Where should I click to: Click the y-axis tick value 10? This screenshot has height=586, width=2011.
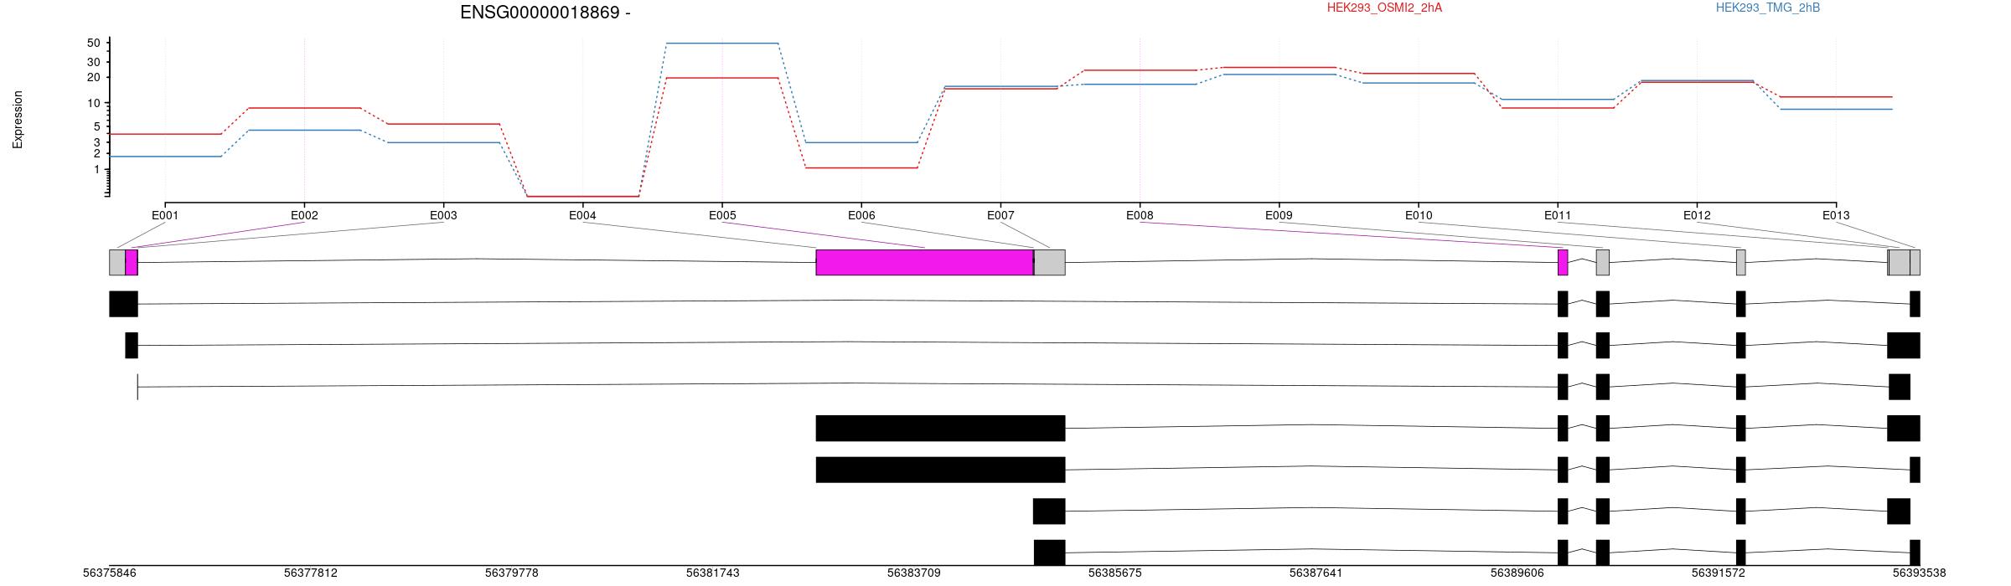[x=93, y=103]
